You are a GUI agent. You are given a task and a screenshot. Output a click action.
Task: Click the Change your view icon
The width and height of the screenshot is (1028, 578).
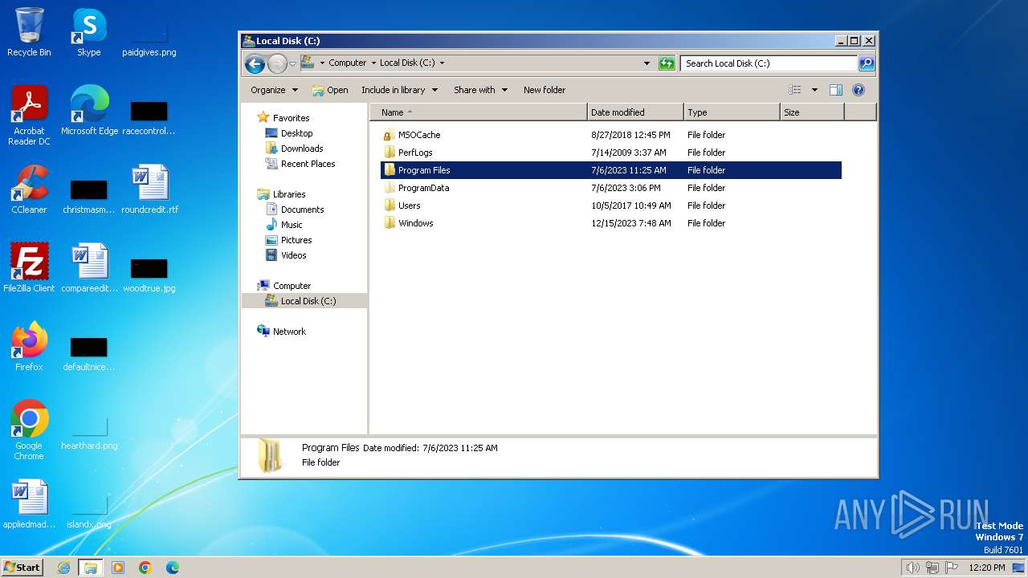point(795,90)
